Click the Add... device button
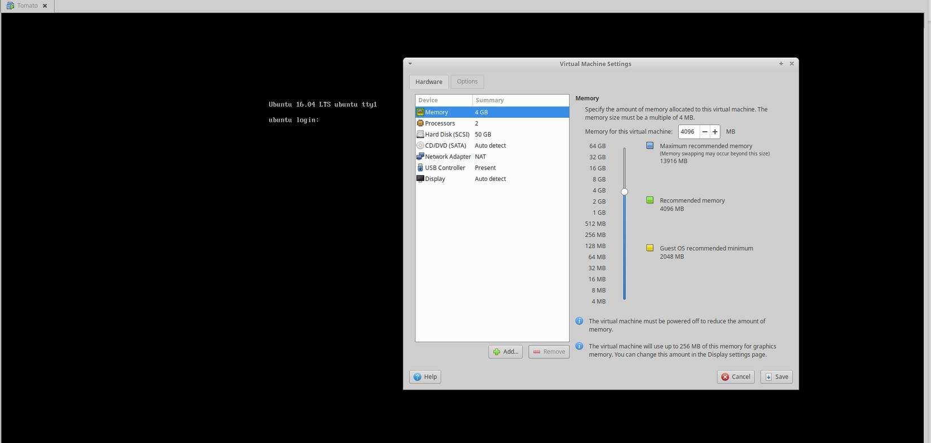The height and width of the screenshot is (443, 931). (x=506, y=352)
